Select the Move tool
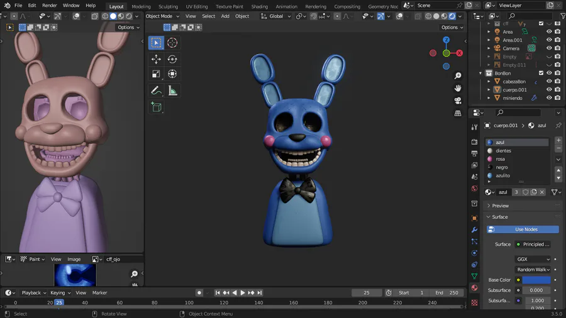 [x=156, y=59]
